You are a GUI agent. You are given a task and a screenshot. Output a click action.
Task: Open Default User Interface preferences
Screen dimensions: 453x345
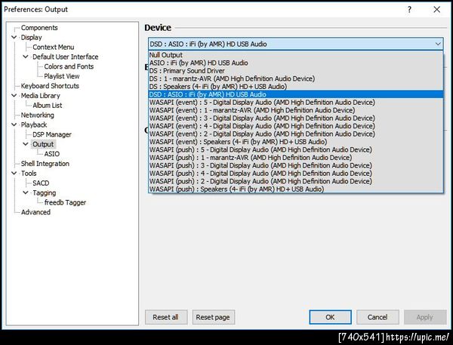(x=65, y=57)
